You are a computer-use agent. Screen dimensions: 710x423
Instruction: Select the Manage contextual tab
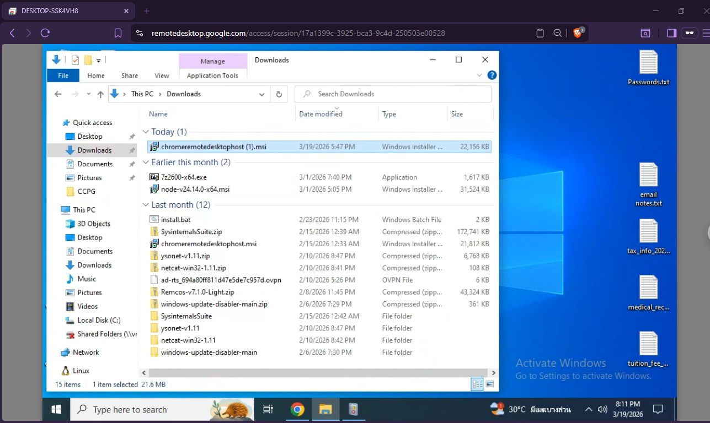(x=212, y=61)
